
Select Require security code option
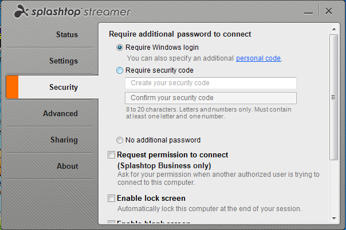pos(120,70)
